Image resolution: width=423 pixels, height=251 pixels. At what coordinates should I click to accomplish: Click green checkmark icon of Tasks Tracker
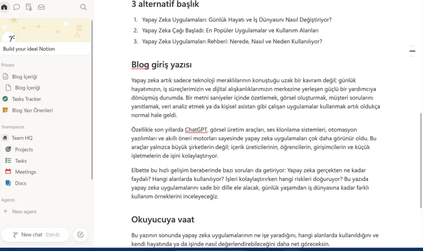5,99
